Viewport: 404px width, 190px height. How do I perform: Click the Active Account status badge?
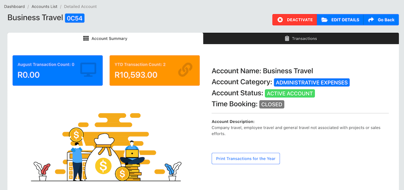pos(290,93)
